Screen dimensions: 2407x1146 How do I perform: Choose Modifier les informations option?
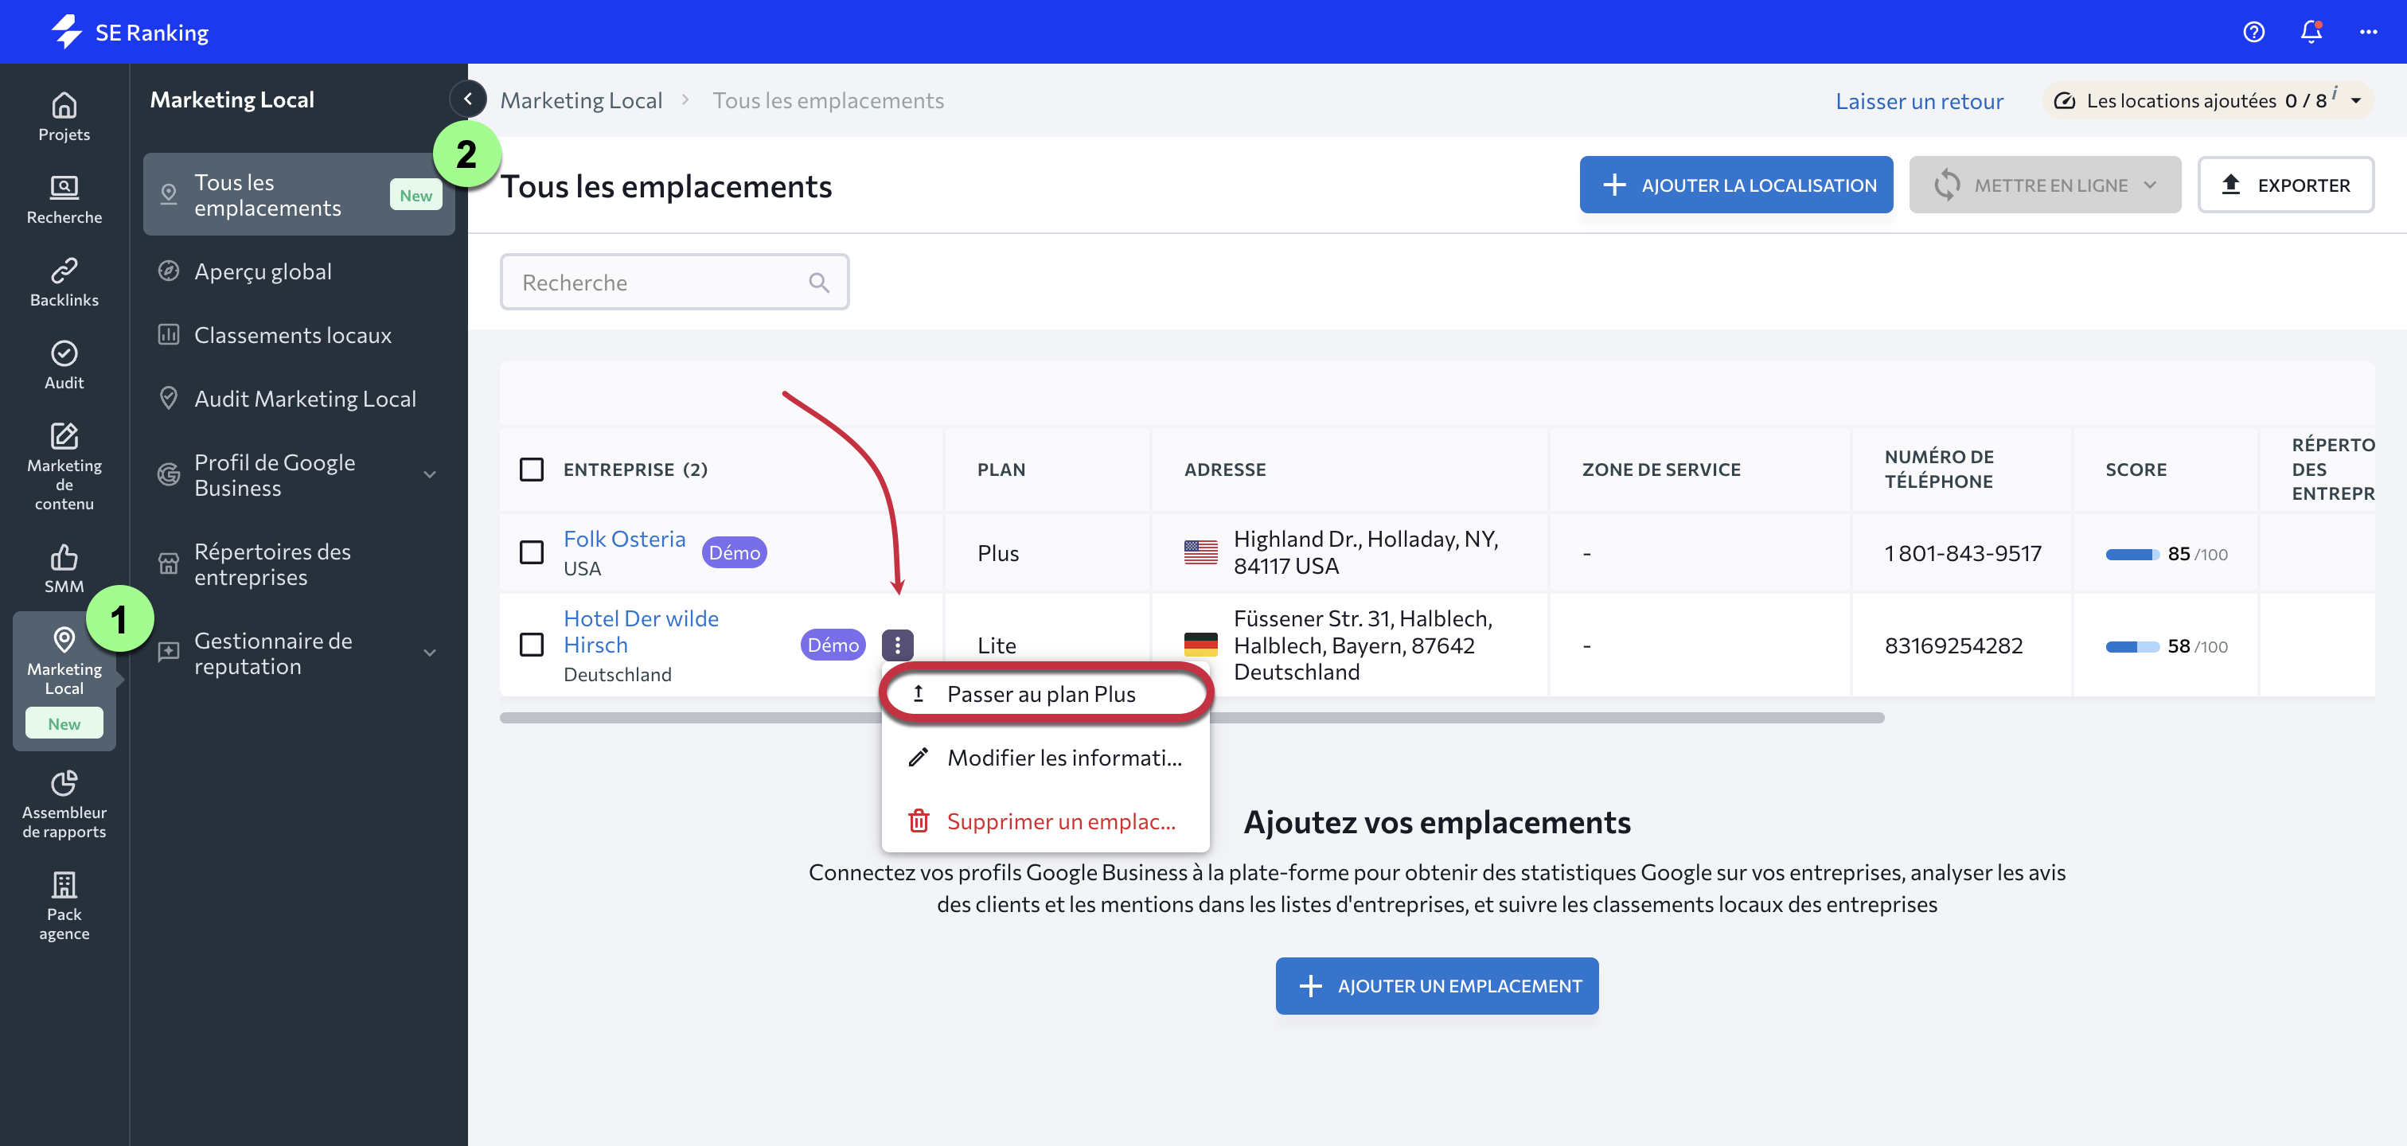click(1046, 758)
